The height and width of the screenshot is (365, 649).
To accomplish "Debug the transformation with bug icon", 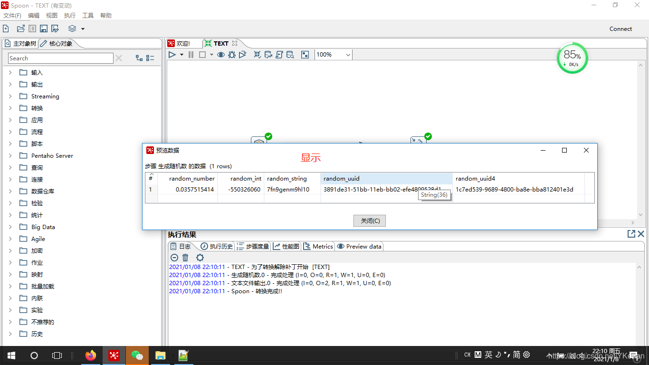I will [232, 55].
